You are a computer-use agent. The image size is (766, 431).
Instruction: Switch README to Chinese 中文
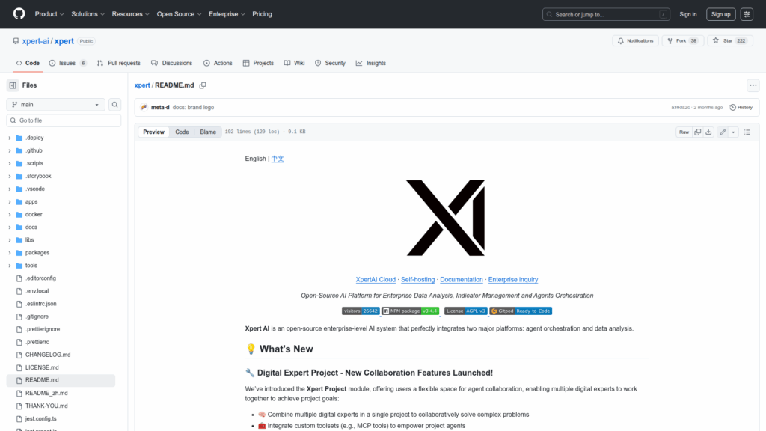[x=278, y=159]
